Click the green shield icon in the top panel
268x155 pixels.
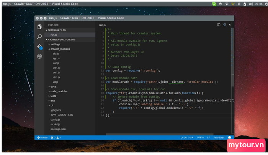click(214, 4)
